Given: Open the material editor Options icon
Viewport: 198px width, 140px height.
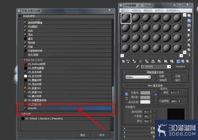Looking at the screenshot, I should coord(189,45).
